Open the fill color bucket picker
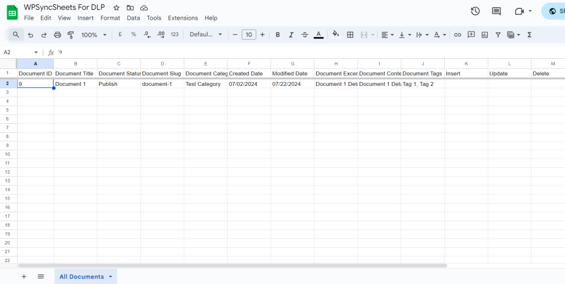Image resolution: width=565 pixels, height=284 pixels. 336,35
